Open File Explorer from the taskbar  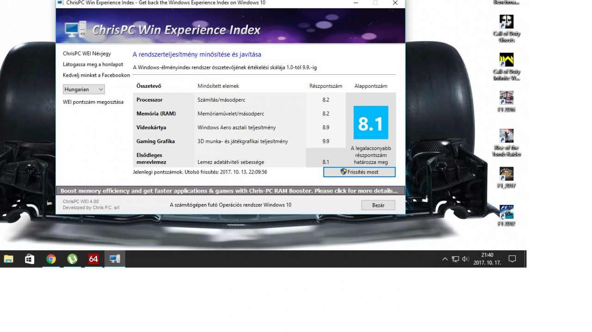8,259
